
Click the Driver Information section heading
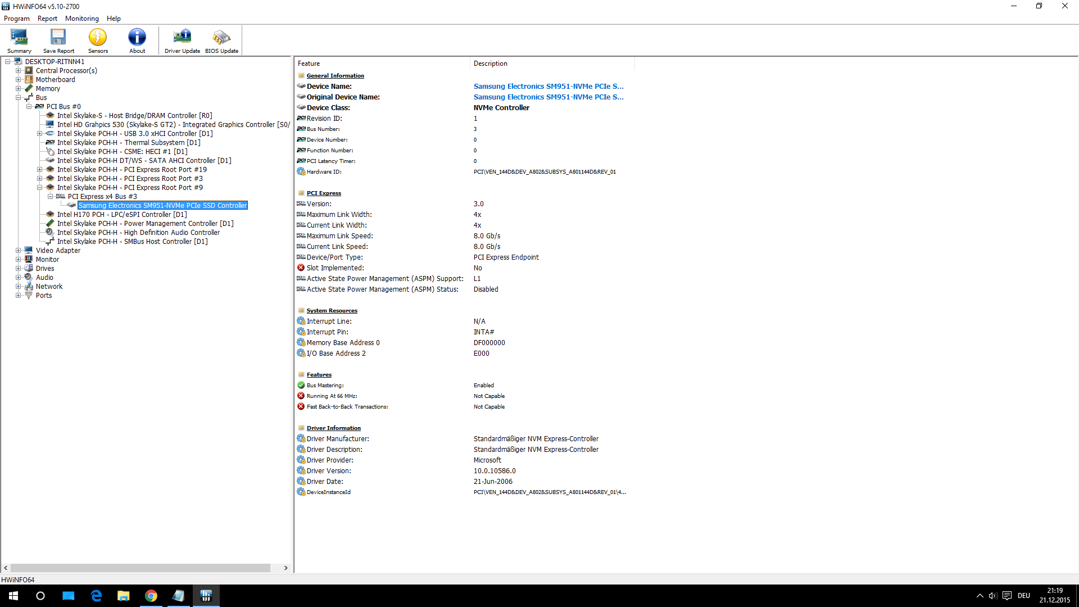(333, 428)
